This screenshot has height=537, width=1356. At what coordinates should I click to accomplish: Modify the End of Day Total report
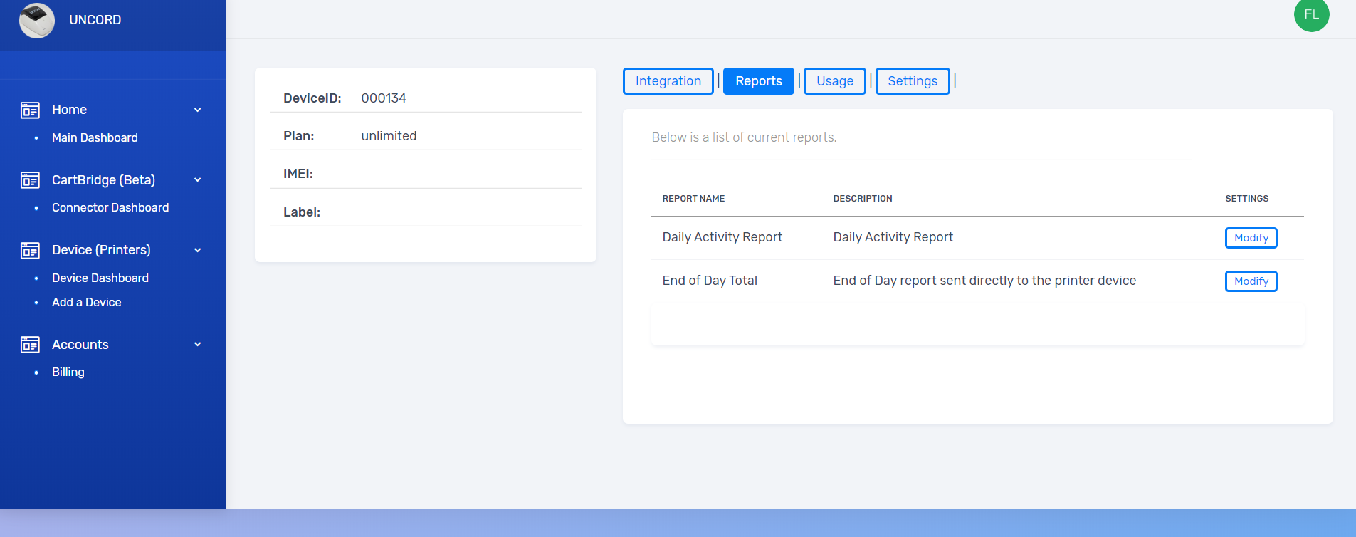(1251, 281)
